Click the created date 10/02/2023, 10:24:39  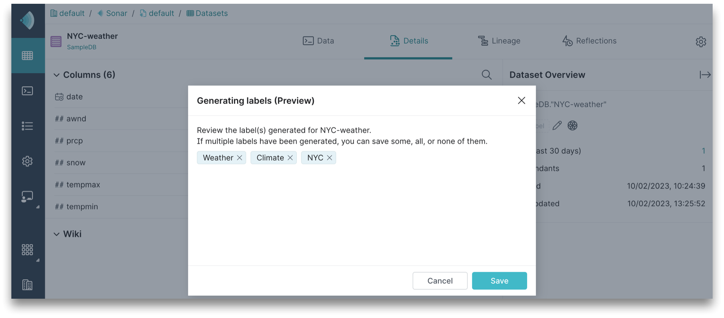tap(666, 186)
